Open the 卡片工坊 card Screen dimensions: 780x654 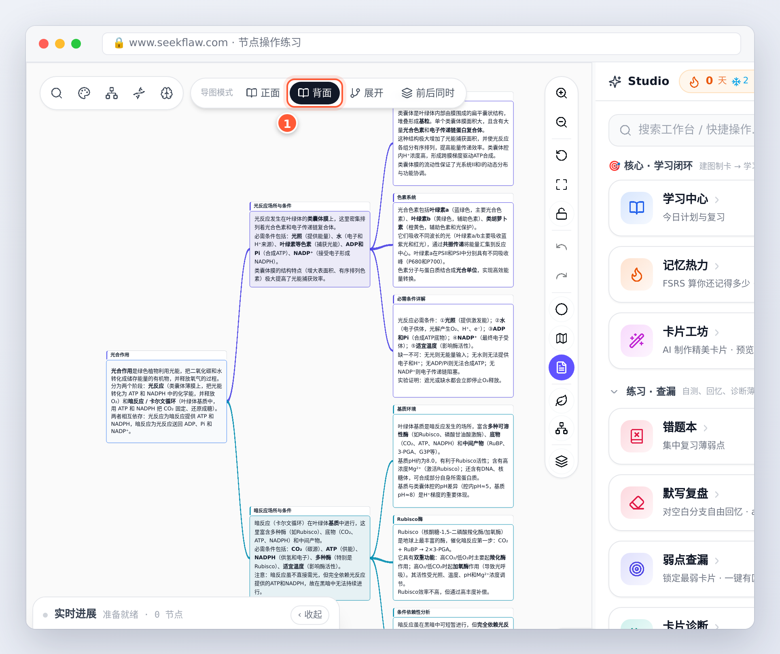(x=682, y=341)
